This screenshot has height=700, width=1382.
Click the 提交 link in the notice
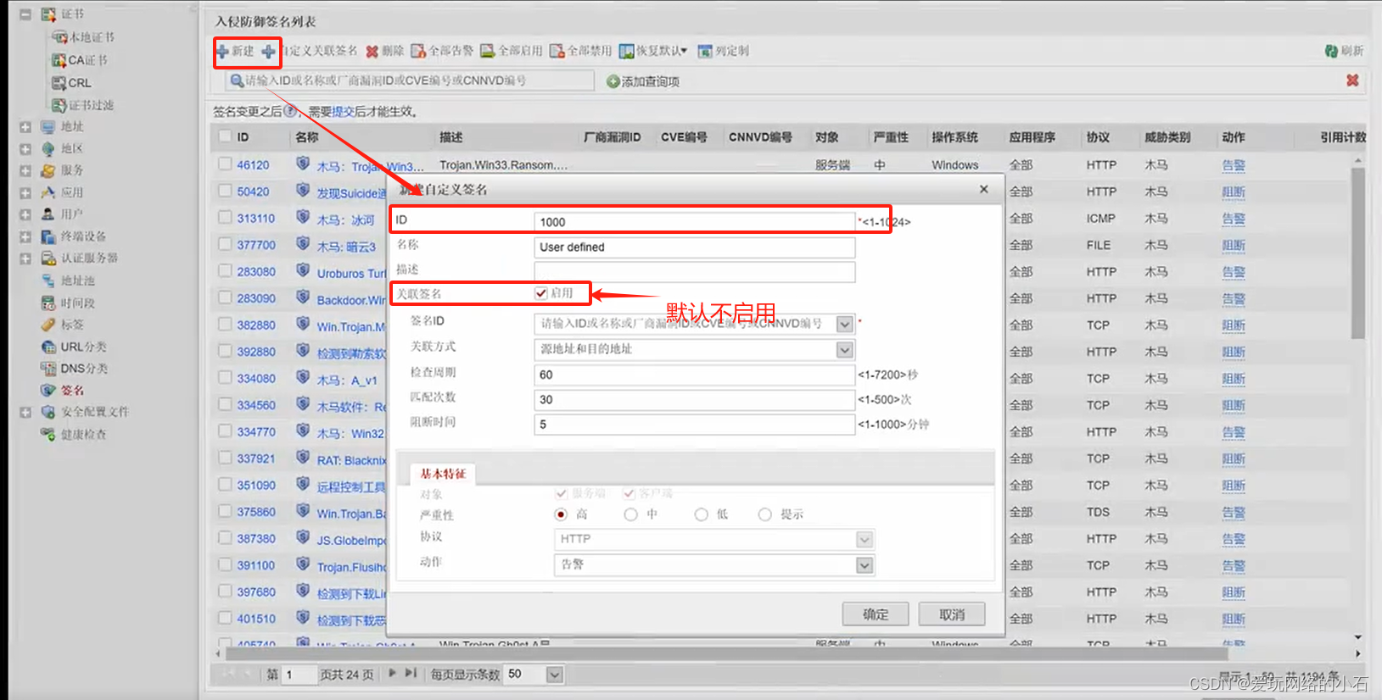point(343,112)
